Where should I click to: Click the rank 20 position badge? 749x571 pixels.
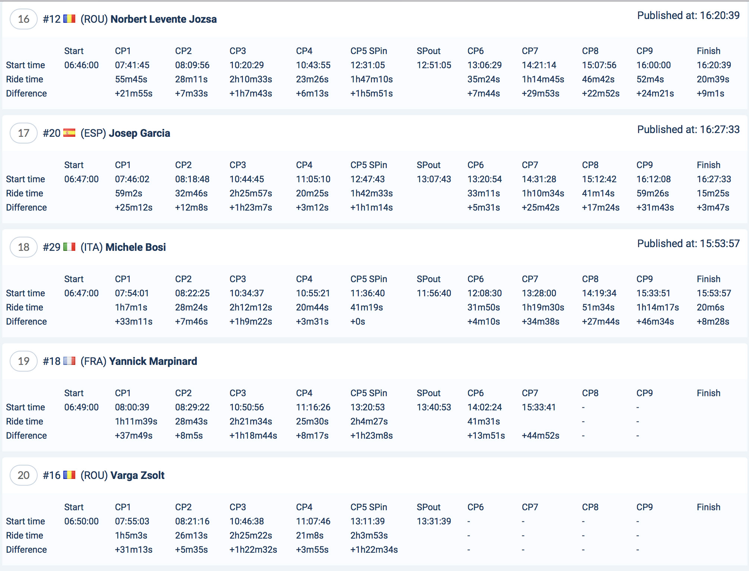tap(23, 475)
